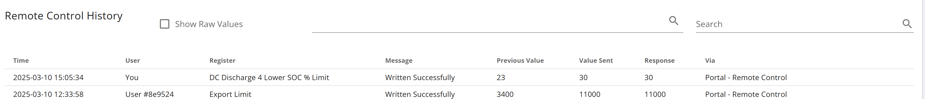Click the magnifier icon on the unlabeled filter field
The image size is (925, 99).
674,21
